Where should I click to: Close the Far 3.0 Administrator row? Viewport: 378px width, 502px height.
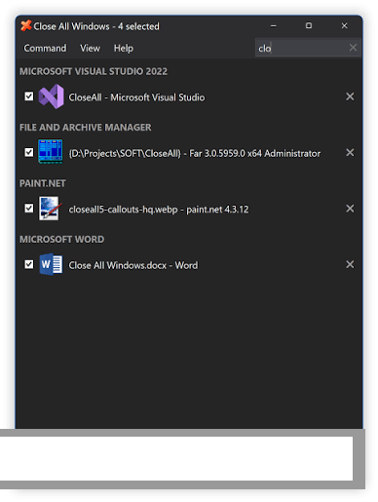click(350, 152)
